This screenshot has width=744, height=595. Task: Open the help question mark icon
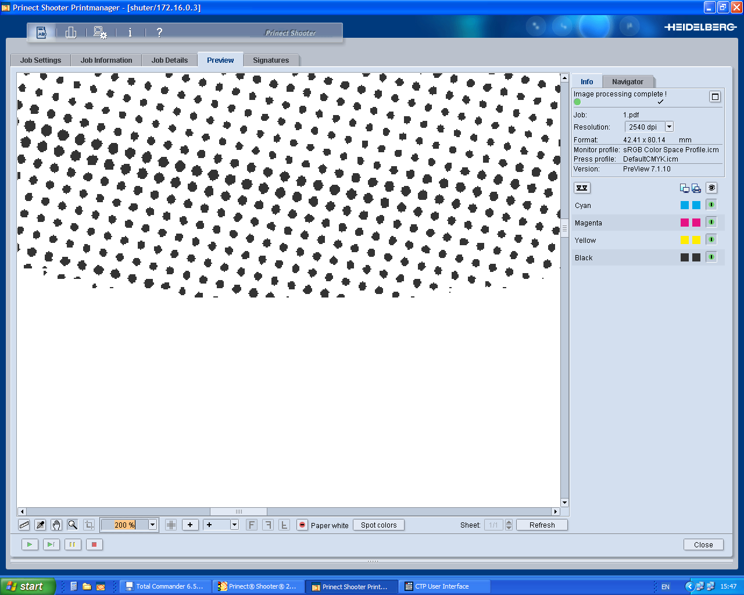159,33
